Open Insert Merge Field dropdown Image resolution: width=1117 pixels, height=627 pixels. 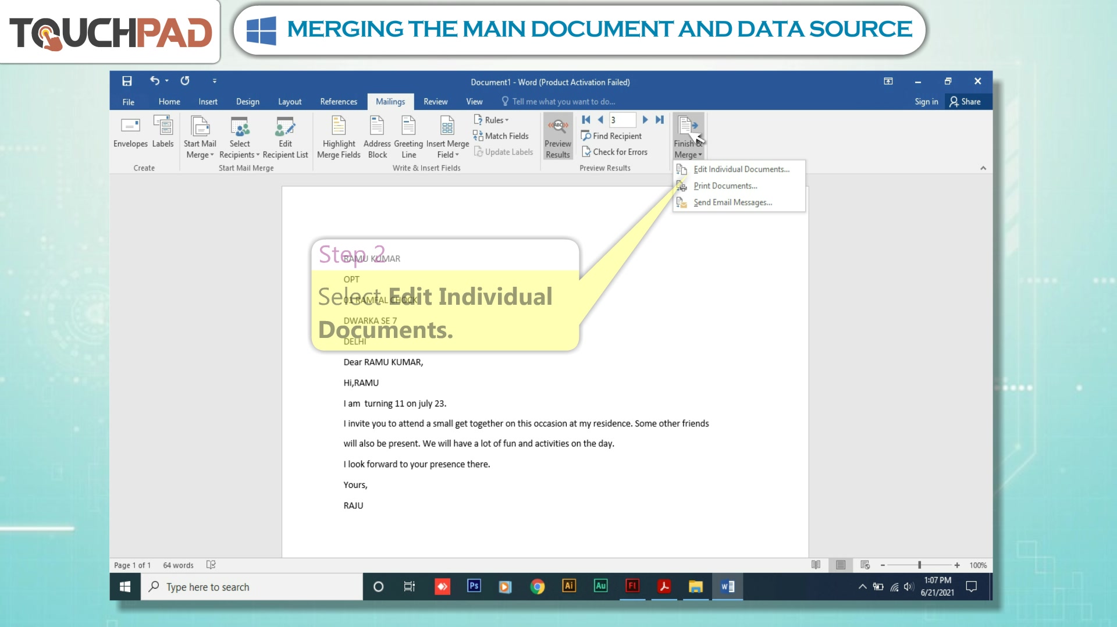click(x=447, y=137)
